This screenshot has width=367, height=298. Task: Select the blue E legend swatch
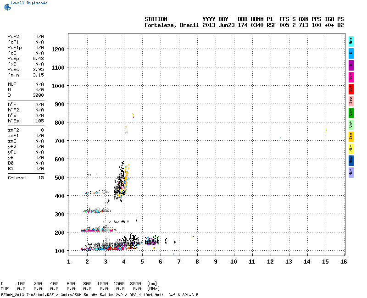[x=351, y=53]
